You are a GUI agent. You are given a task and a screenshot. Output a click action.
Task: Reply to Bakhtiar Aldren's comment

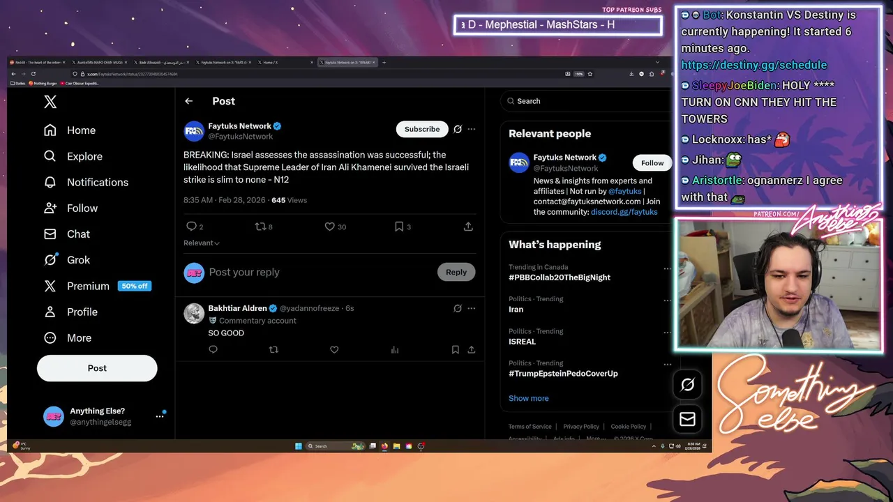213,350
